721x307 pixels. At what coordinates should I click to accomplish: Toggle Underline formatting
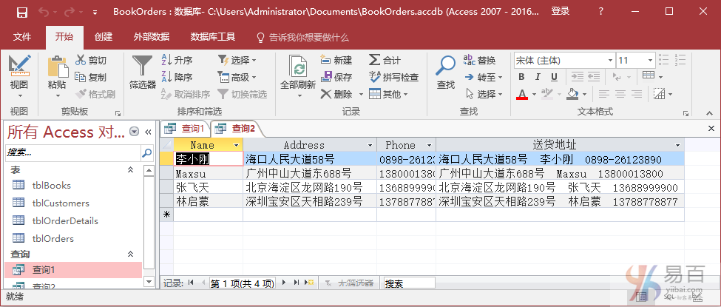point(554,77)
